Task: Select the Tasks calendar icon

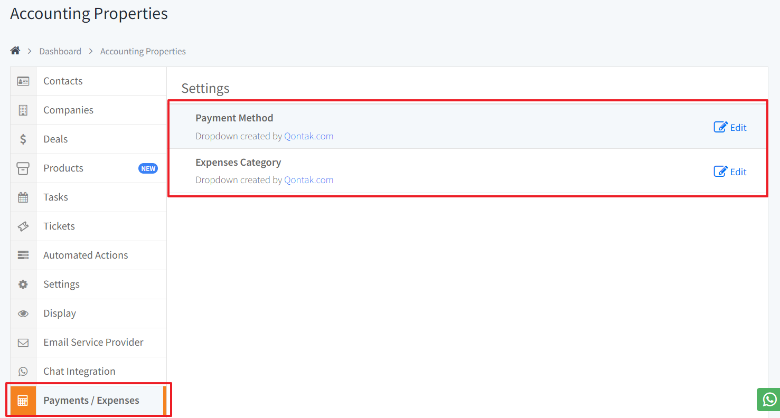Action: (x=23, y=197)
